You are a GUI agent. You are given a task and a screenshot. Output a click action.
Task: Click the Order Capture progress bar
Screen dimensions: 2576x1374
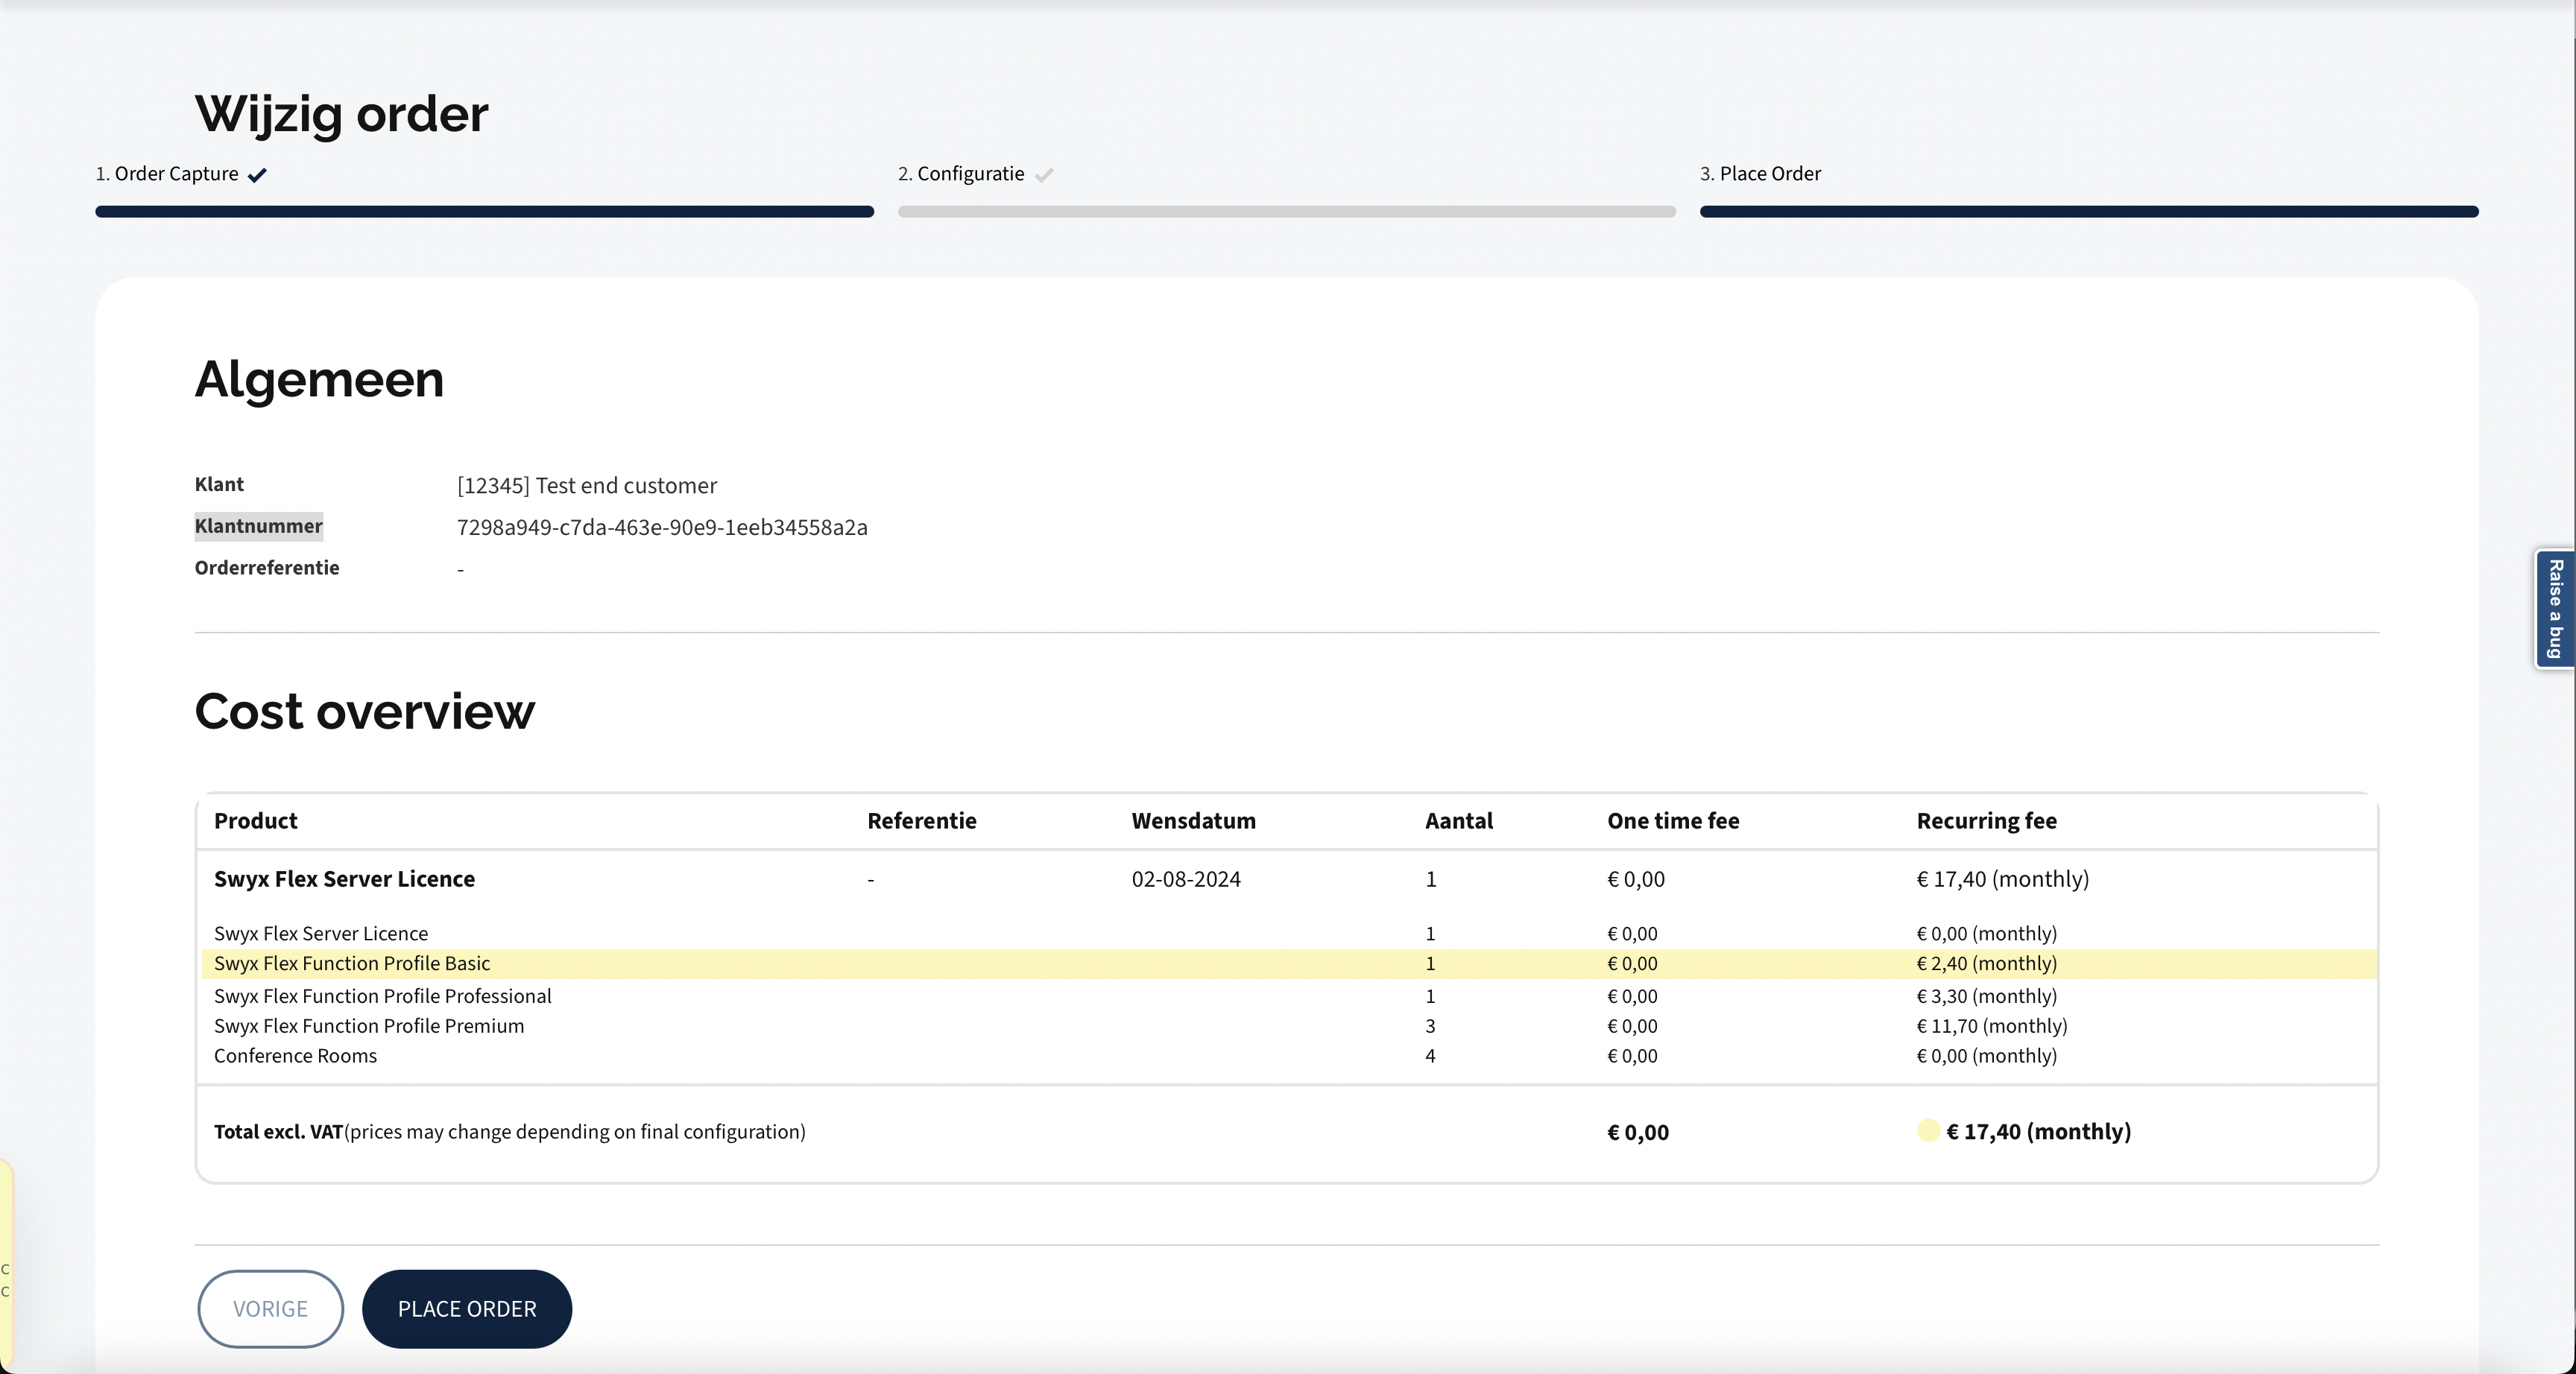point(484,211)
